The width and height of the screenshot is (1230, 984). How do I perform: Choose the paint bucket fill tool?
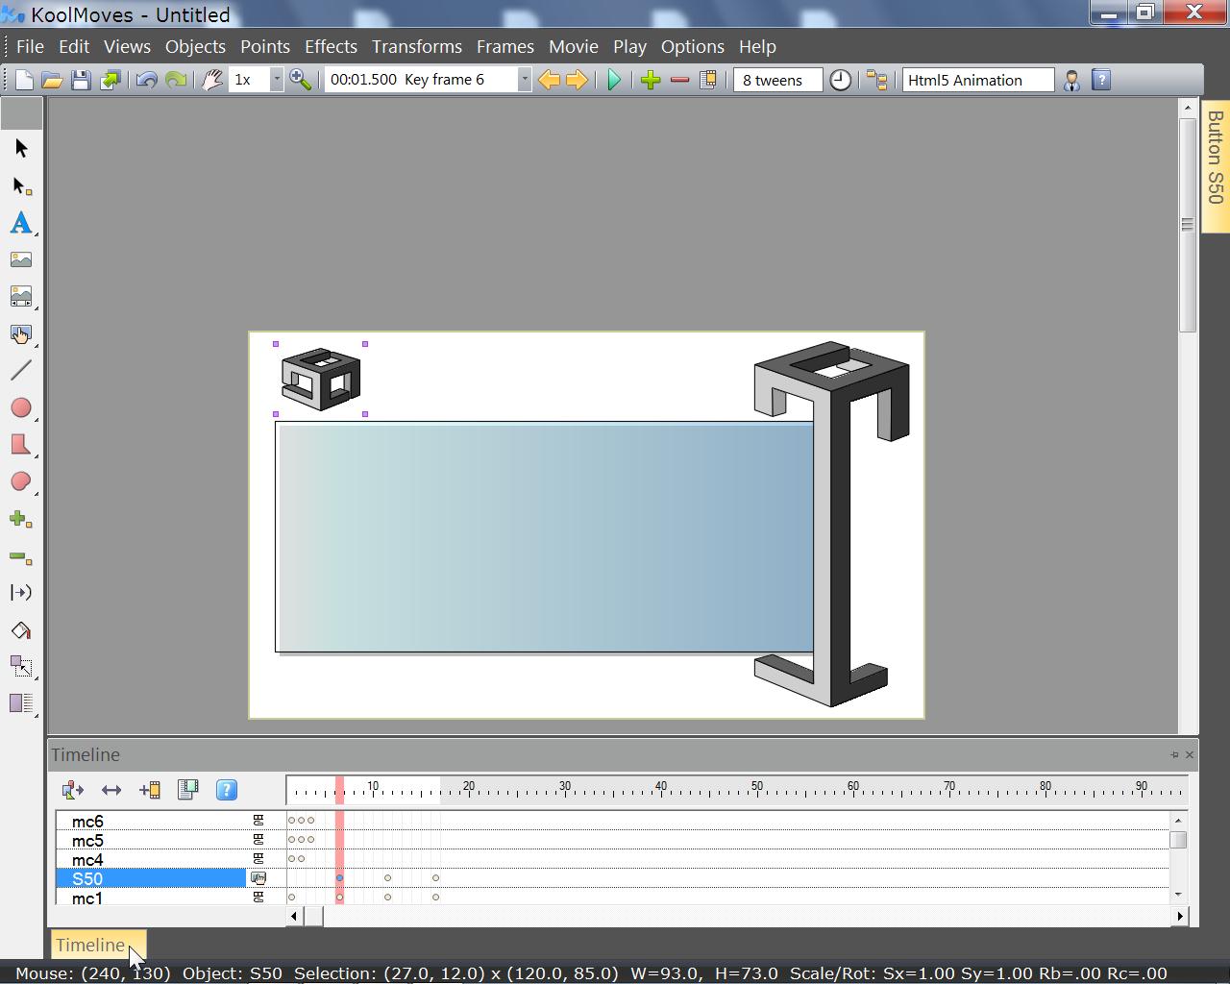pos(20,630)
